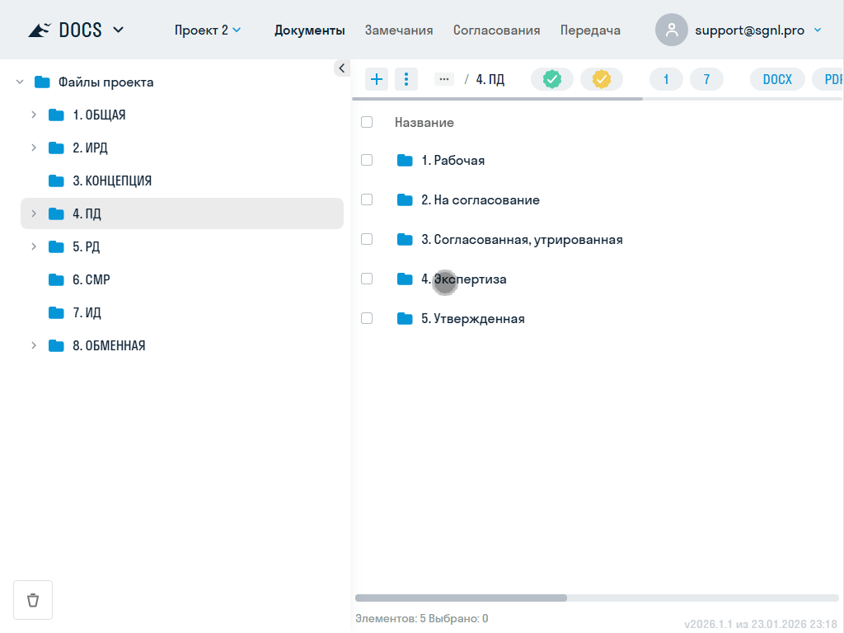Open the Согласования tab

496,30
